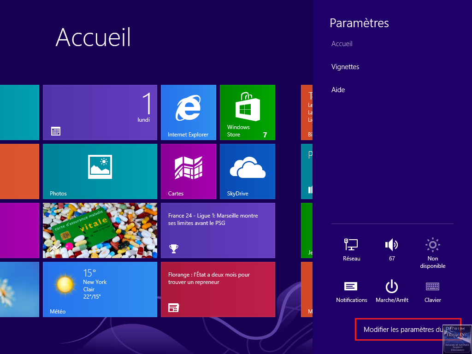The width and height of the screenshot is (472, 354).
Task: Open the Florange news article tile
Action: pyautogui.click(x=218, y=289)
